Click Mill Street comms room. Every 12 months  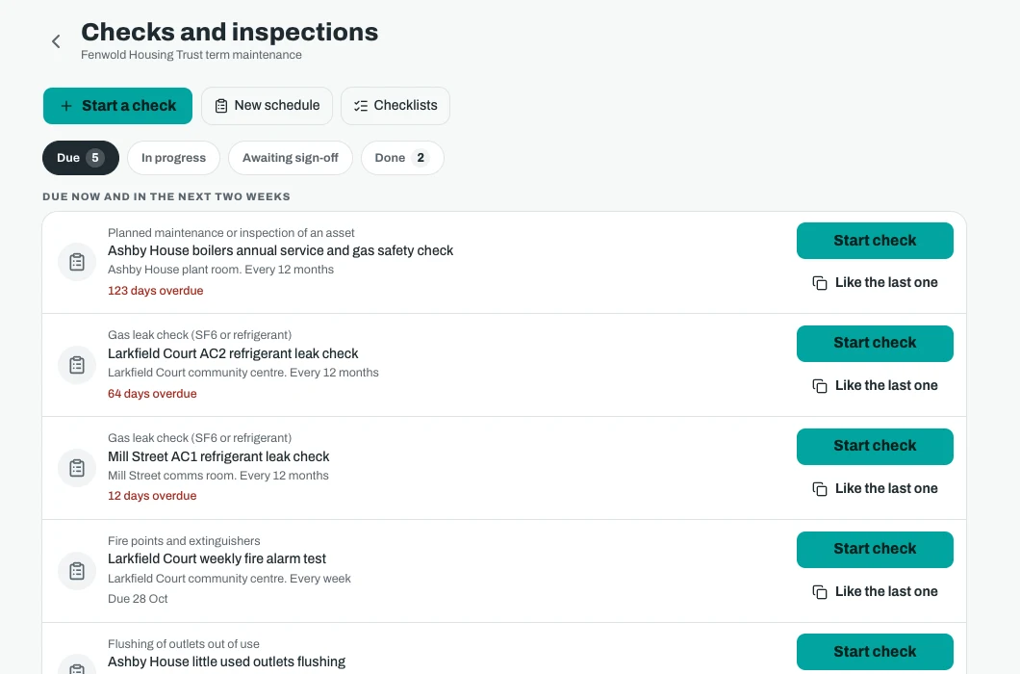(x=217, y=476)
